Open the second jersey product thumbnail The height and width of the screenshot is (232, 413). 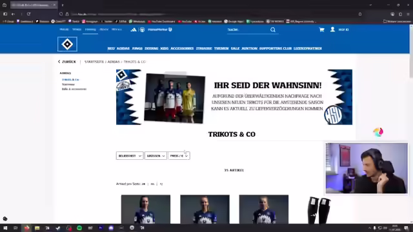tap(205, 209)
